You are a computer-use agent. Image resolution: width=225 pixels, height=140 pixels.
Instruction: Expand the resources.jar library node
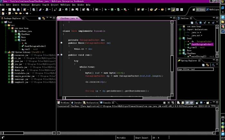9,55
